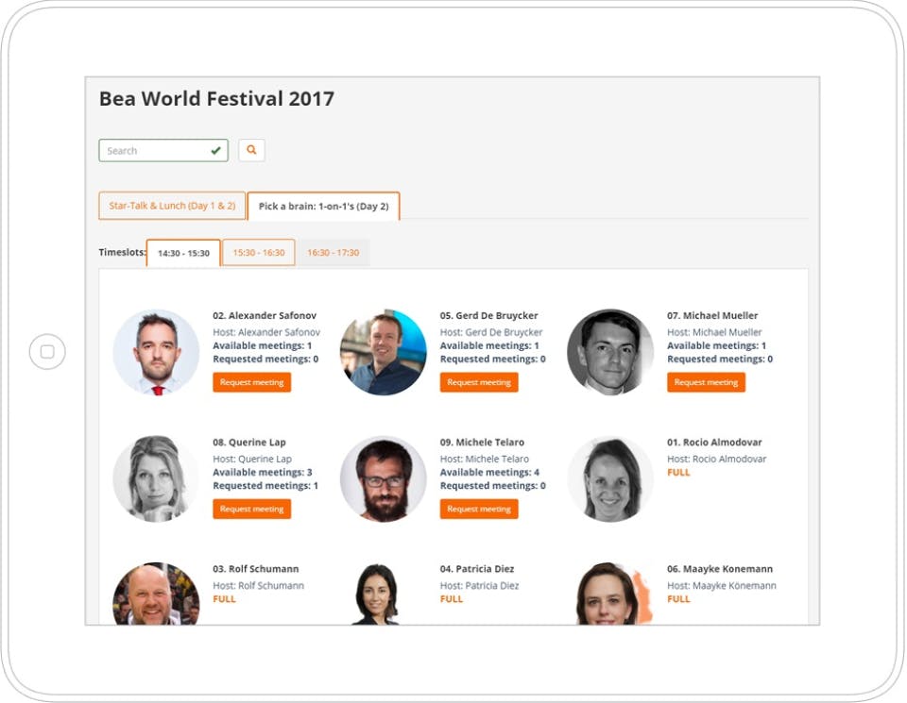Screen dimensions: 907x703
Task: Select Pick a brain: 1-on-1's tab
Action: (323, 206)
